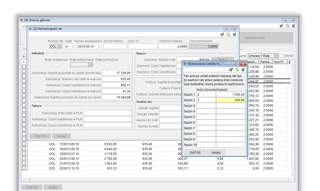This screenshot has width=320, height=191.
Task: Click properties icon in Wyznaczanie dialog toolbar
Action: (231, 69)
